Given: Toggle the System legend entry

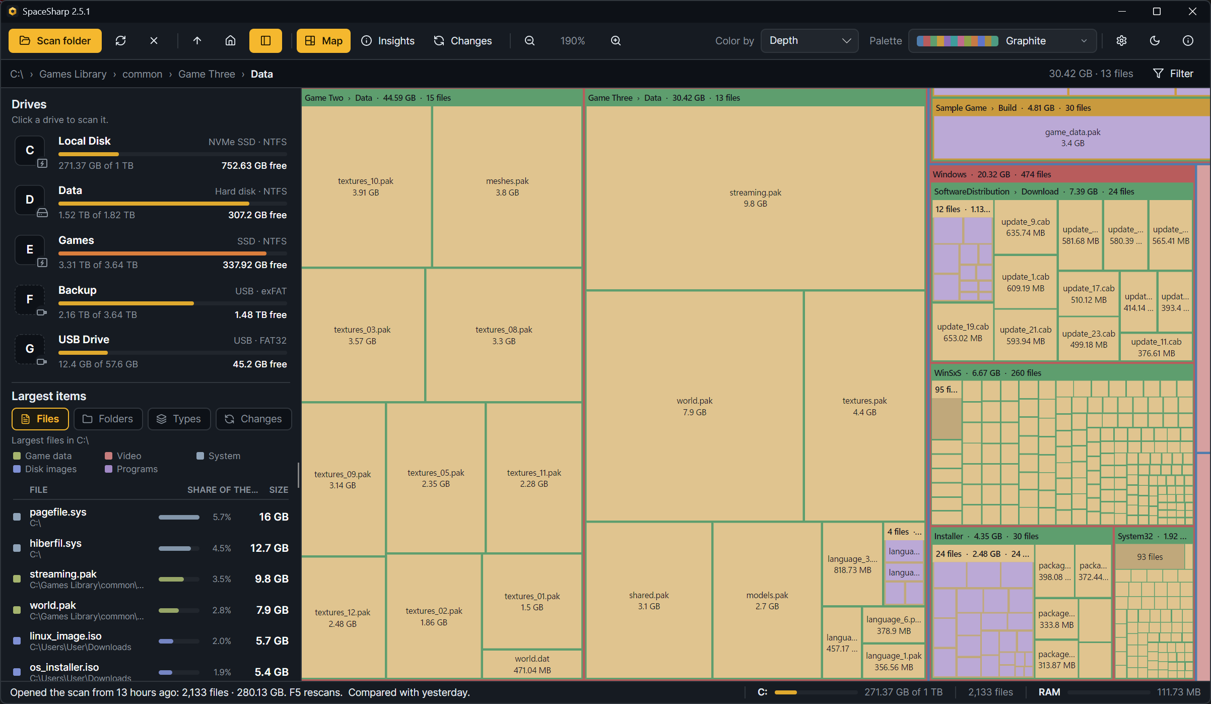Looking at the screenshot, I should click(x=218, y=456).
